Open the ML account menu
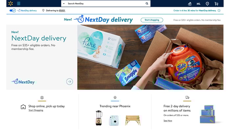 (198, 4)
